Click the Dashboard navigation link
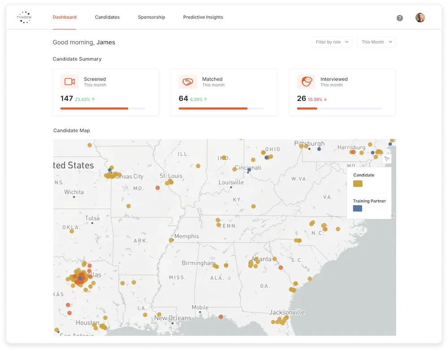The height and width of the screenshot is (351, 448). (65, 17)
